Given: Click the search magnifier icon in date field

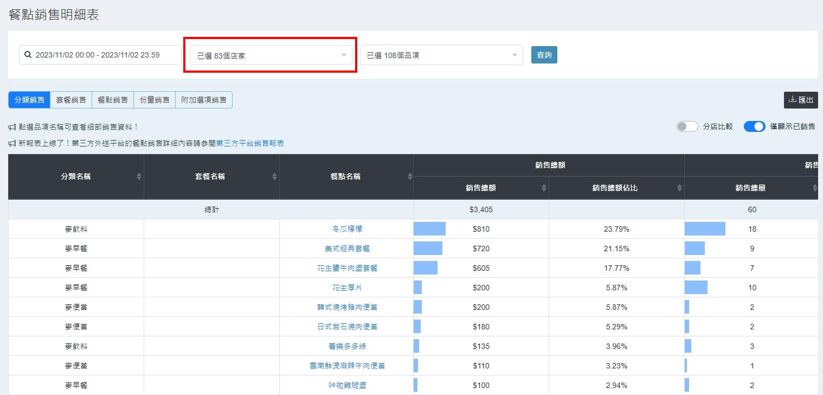Looking at the screenshot, I should [x=28, y=55].
